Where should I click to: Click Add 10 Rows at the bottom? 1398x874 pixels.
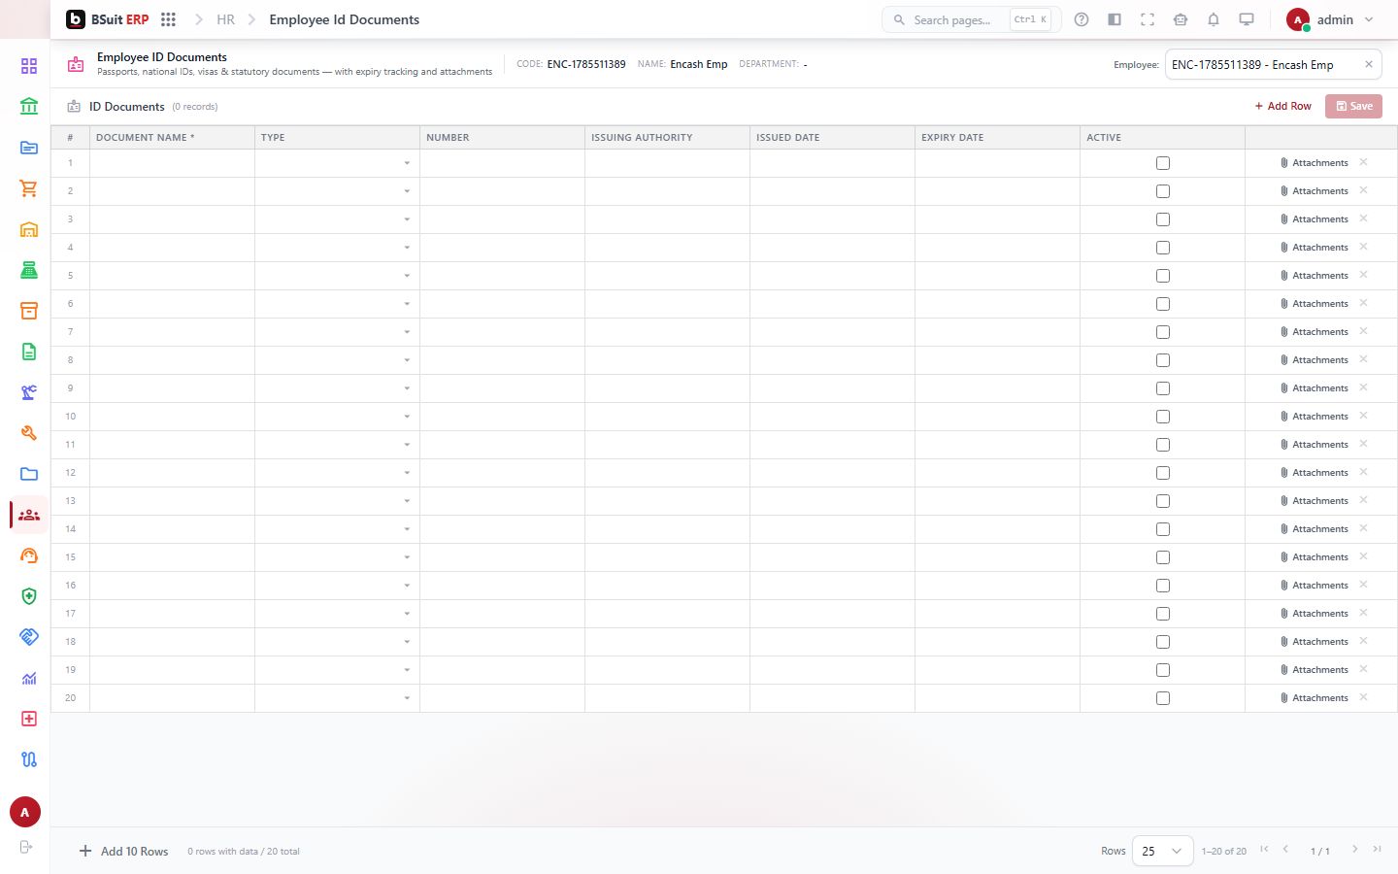coord(123,851)
